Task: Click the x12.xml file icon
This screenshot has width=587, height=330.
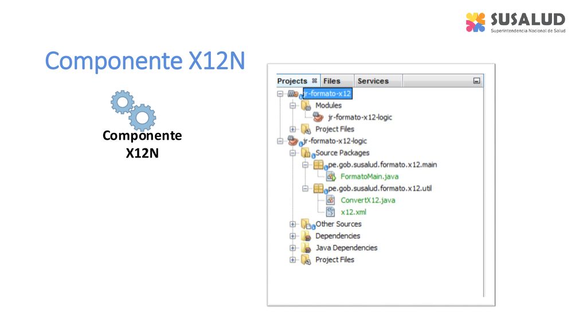Action: pos(331,212)
